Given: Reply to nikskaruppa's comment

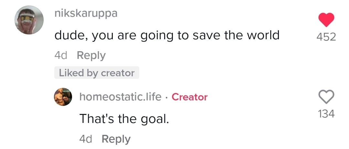Looking at the screenshot, I should point(91,55).
